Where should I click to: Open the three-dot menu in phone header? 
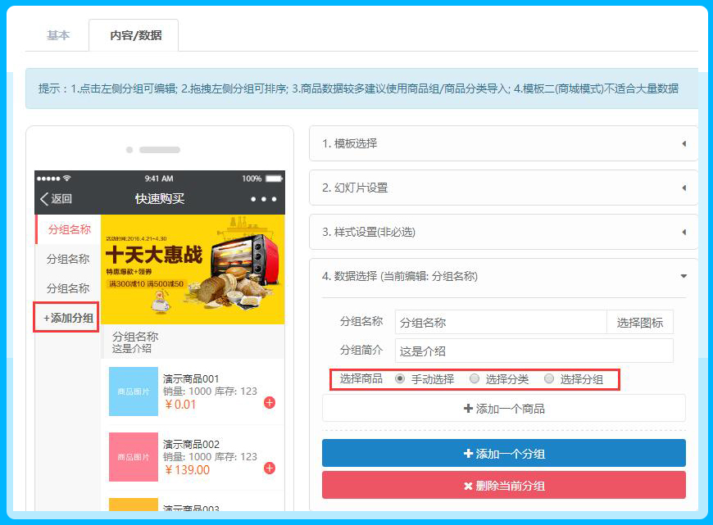[x=264, y=199]
